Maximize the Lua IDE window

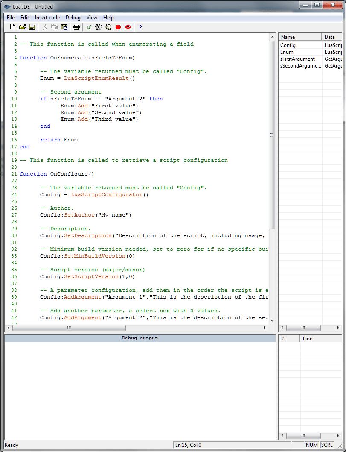tap(317, 5)
